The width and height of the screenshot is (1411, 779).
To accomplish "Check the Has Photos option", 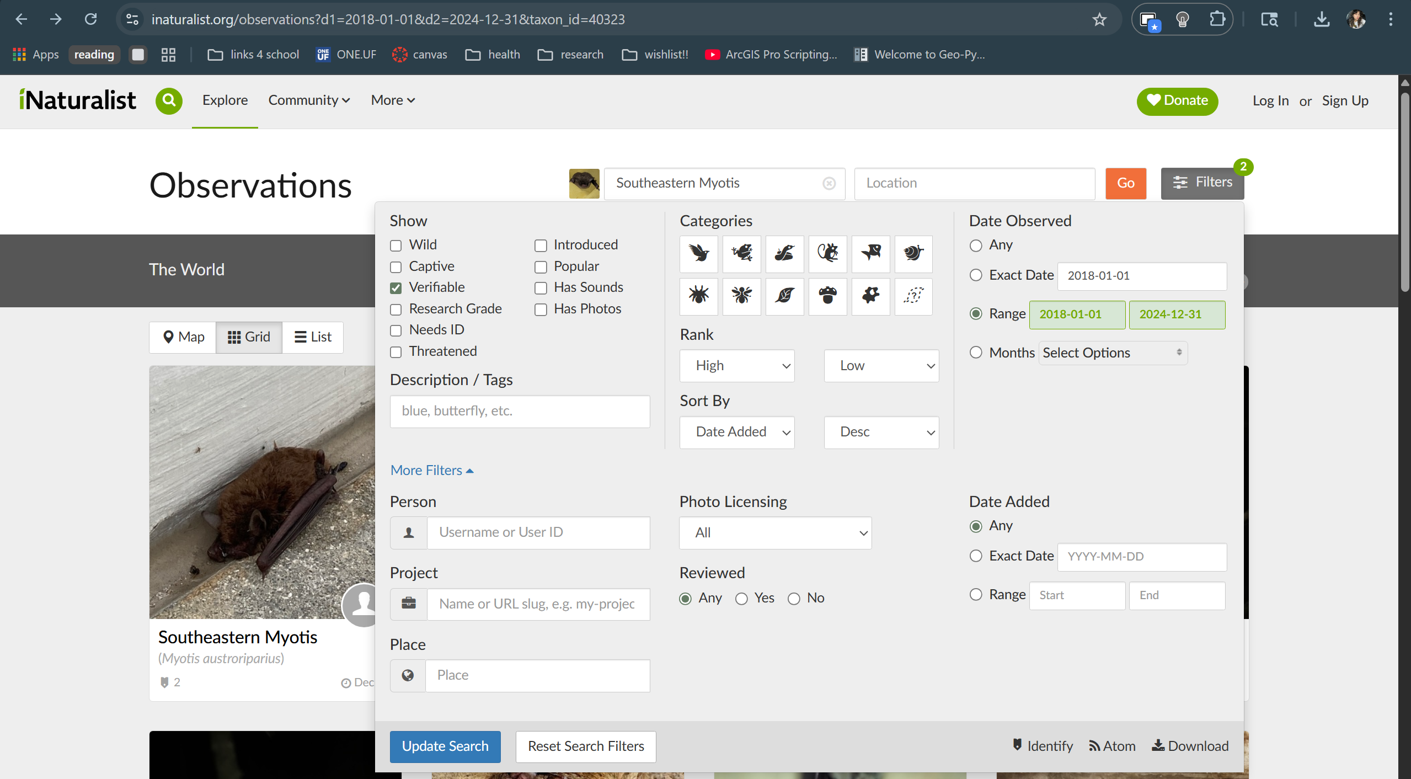I will (x=539, y=310).
